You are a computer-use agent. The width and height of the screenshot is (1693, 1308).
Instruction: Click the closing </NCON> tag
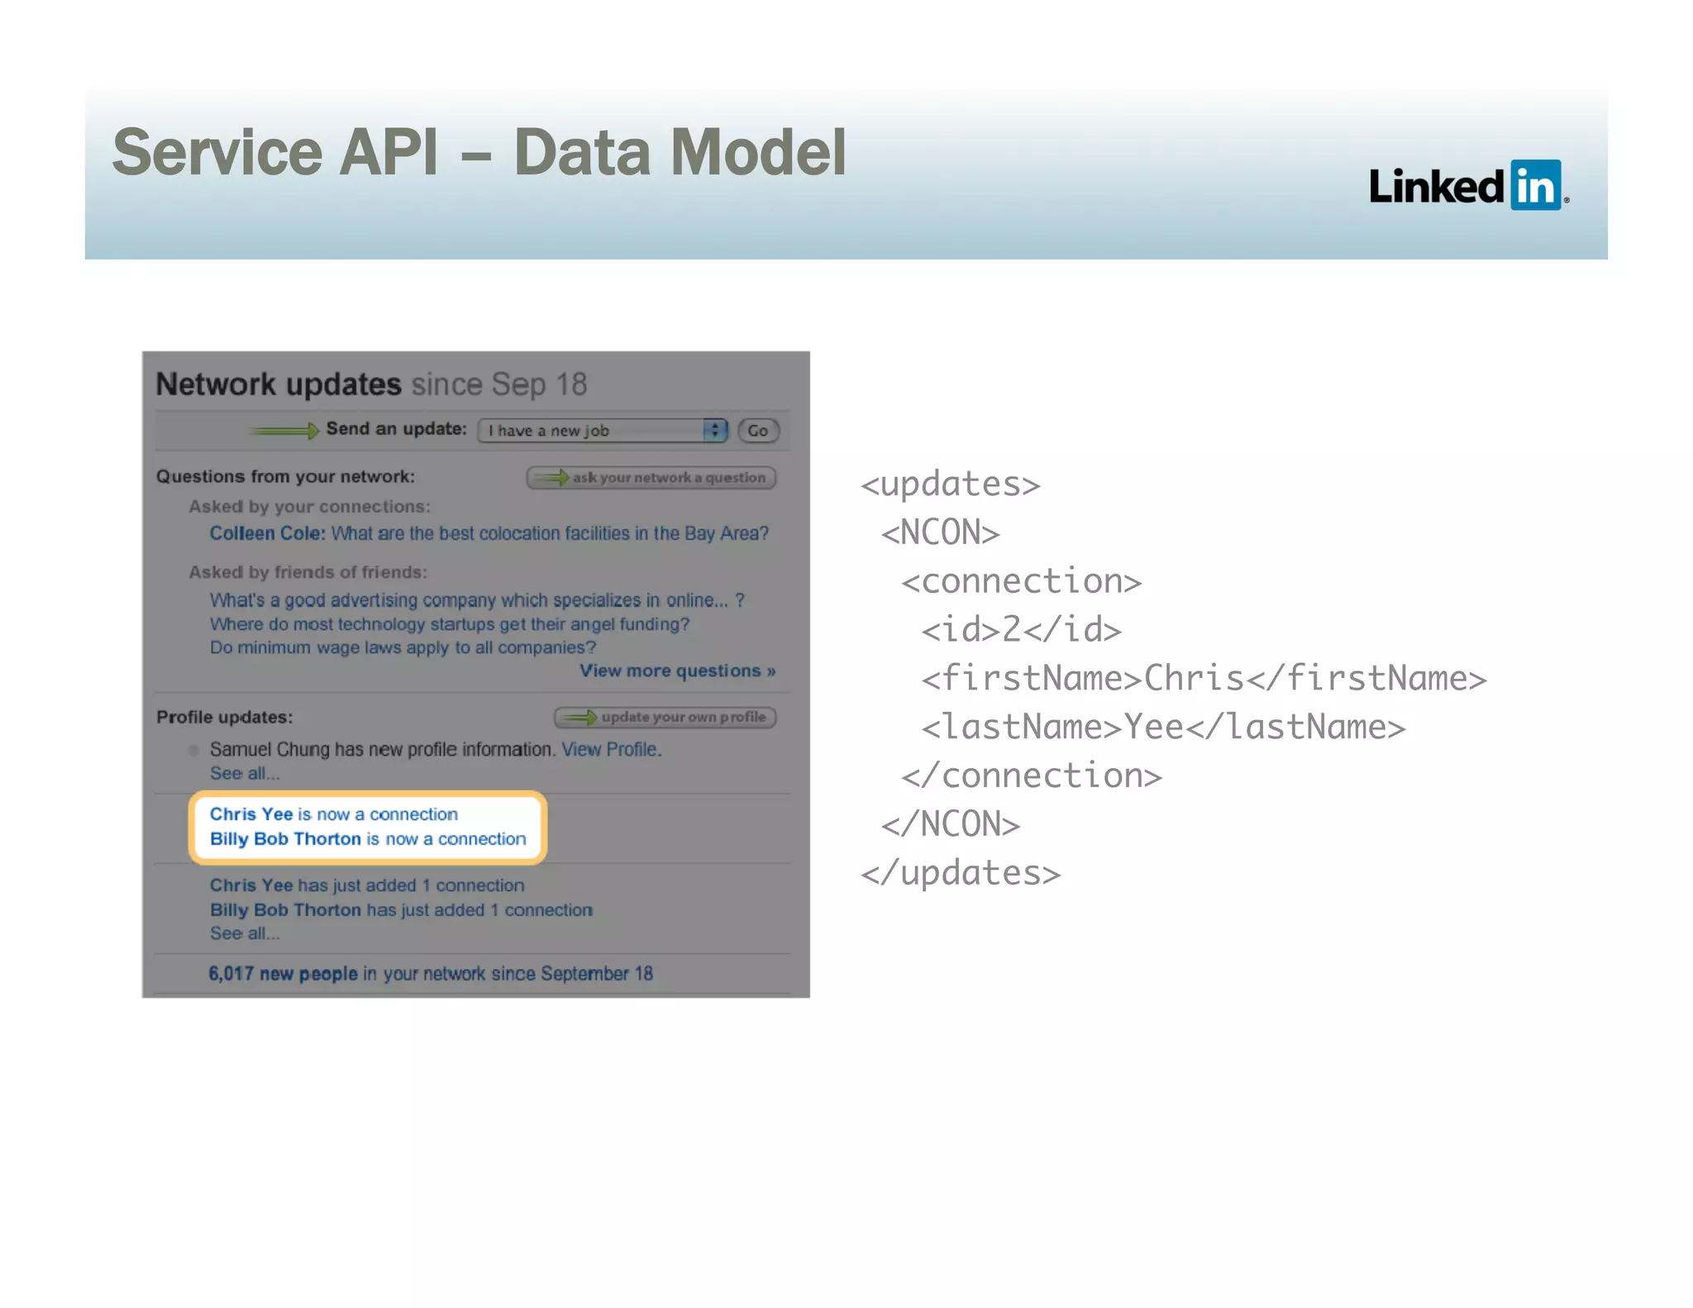coord(951,824)
